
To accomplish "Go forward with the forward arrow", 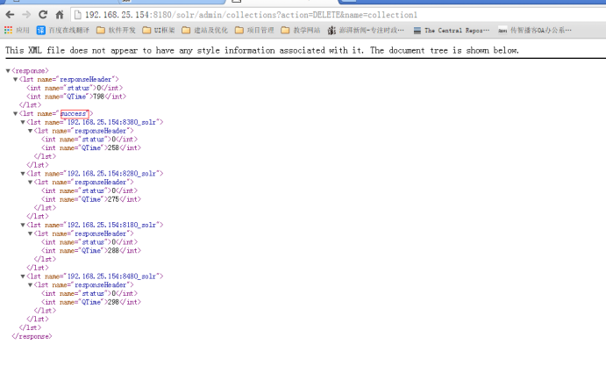I will pos(26,15).
